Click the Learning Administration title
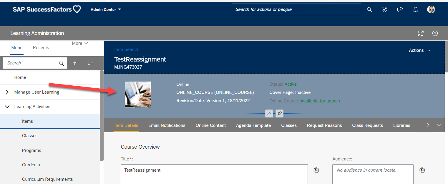 tap(37, 33)
